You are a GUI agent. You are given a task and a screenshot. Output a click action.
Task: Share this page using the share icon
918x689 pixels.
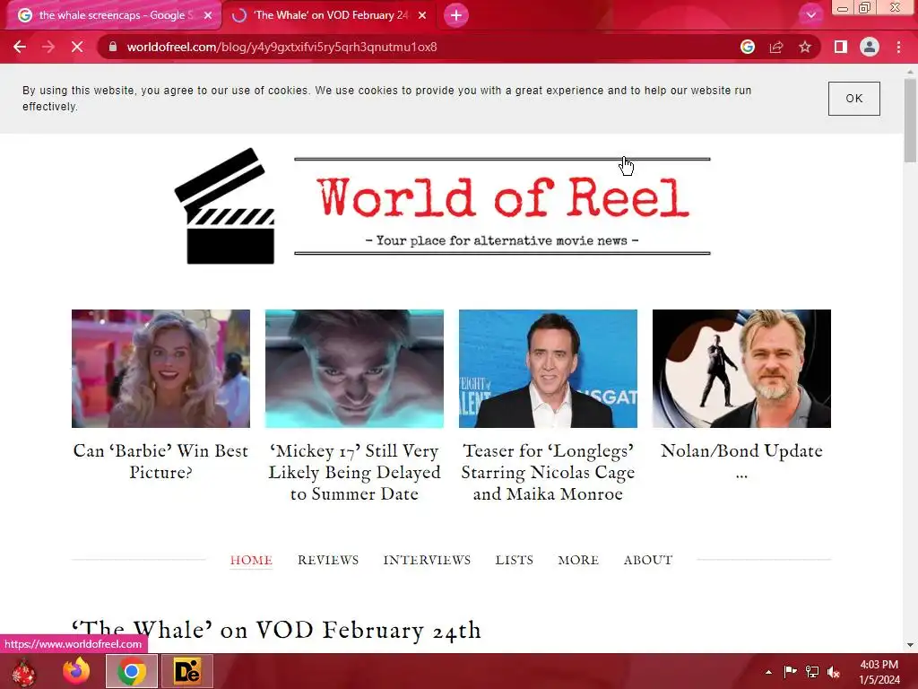(776, 47)
